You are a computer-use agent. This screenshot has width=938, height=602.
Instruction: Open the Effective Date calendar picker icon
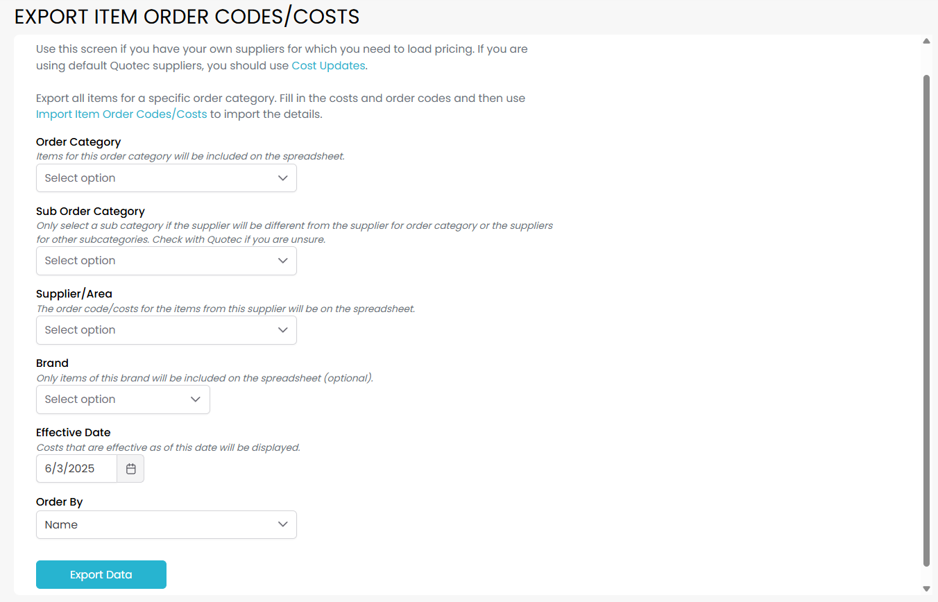pyautogui.click(x=130, y=469)
